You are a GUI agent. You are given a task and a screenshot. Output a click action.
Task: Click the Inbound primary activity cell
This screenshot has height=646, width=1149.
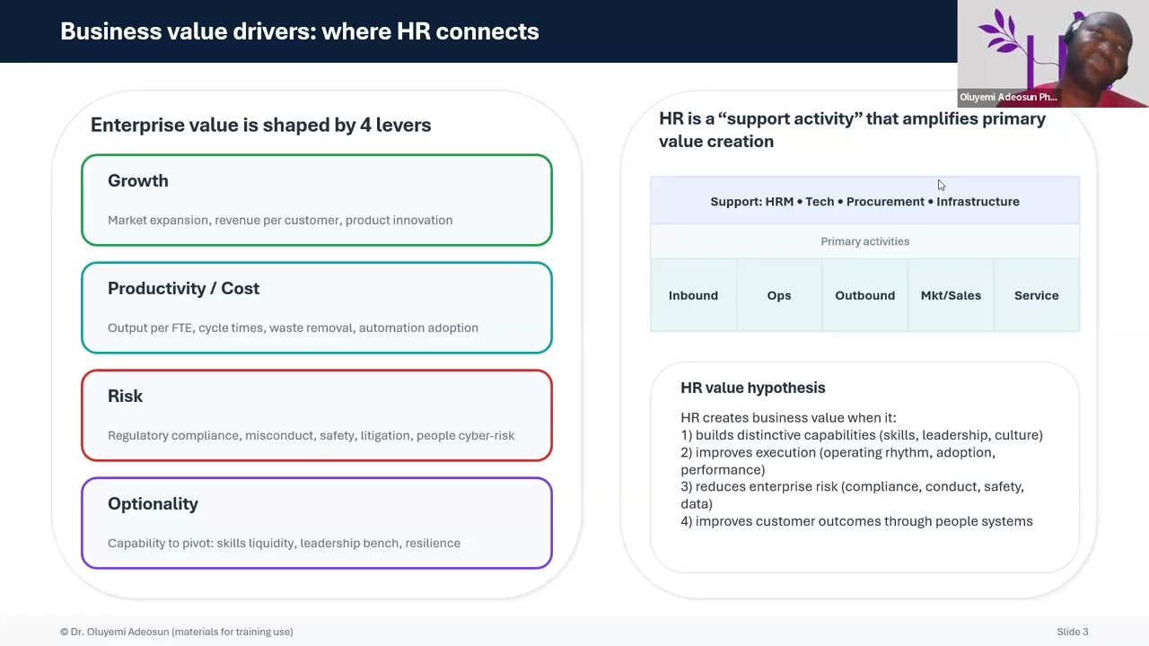(693, 295)
